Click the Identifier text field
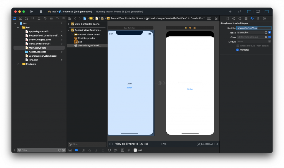The image size is (284, 168). (x=253, y=28)
